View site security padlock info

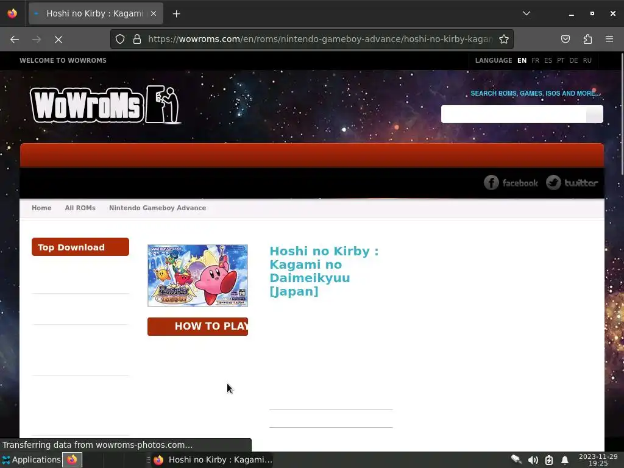coord(137,39)
